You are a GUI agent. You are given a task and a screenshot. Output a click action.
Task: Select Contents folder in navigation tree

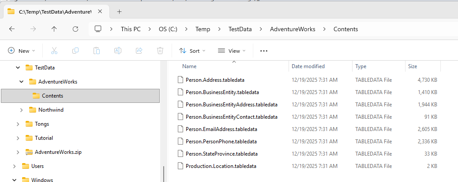coord(80,96)
